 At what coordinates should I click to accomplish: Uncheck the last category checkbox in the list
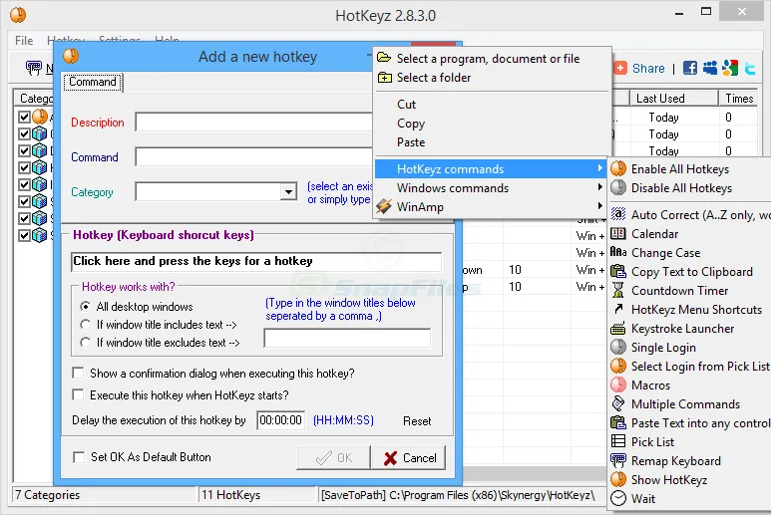click(x=24, y=235)
